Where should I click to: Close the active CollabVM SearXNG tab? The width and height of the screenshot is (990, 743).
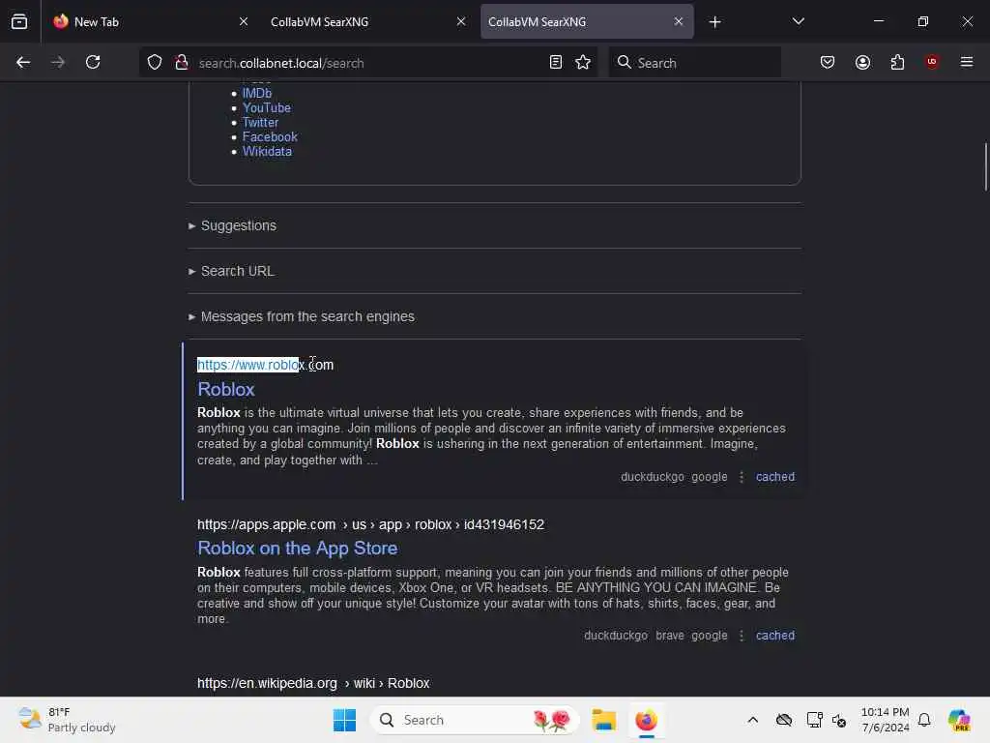[x=678, y=21]
